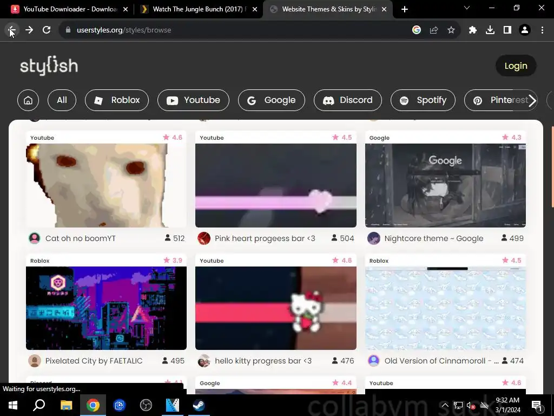The height and width of the screenshot is (416, 554).
Task: Click the 4.3 star rating on Nightcore card
Action: pyautogui.click(x=512, y=137)
